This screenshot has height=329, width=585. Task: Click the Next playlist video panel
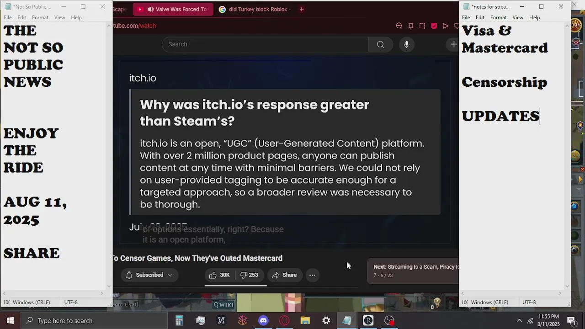[x=413, y=271]
